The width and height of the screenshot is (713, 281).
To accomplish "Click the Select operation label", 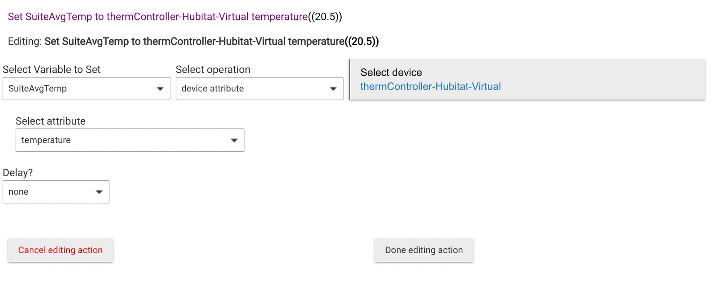I will coord(213,69).
